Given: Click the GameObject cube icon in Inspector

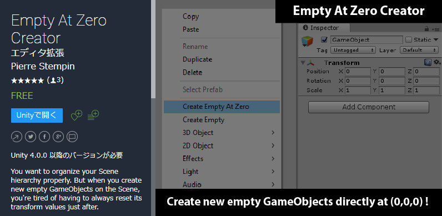Looking at the screenshot, I should click(x=307, y=41).
